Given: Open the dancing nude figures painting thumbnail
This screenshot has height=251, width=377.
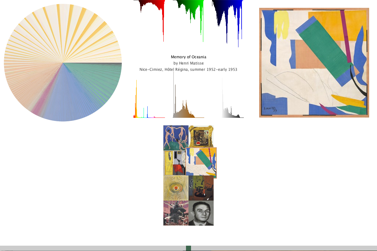Looking at the screenshot, I should [x=176, y=137].
